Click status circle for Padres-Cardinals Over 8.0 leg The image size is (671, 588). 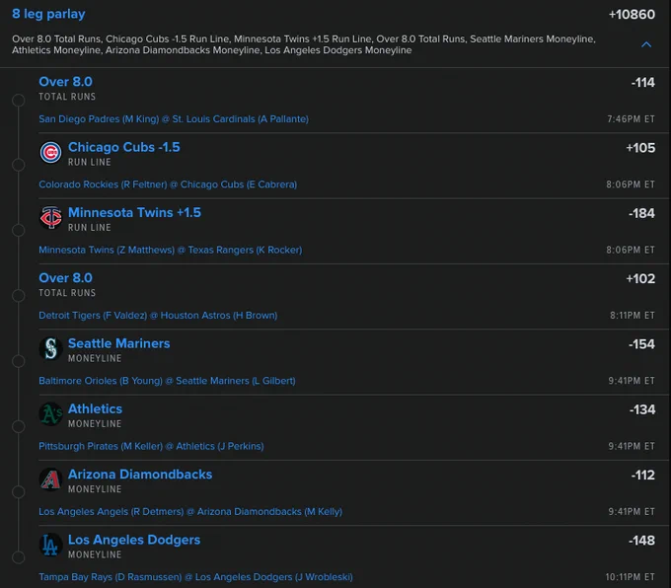point(18,101)
